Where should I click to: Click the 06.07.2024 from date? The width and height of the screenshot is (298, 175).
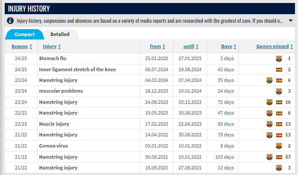click(x=157, y=69)
